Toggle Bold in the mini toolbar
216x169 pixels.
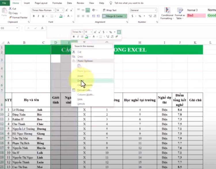tap(74, 37)
